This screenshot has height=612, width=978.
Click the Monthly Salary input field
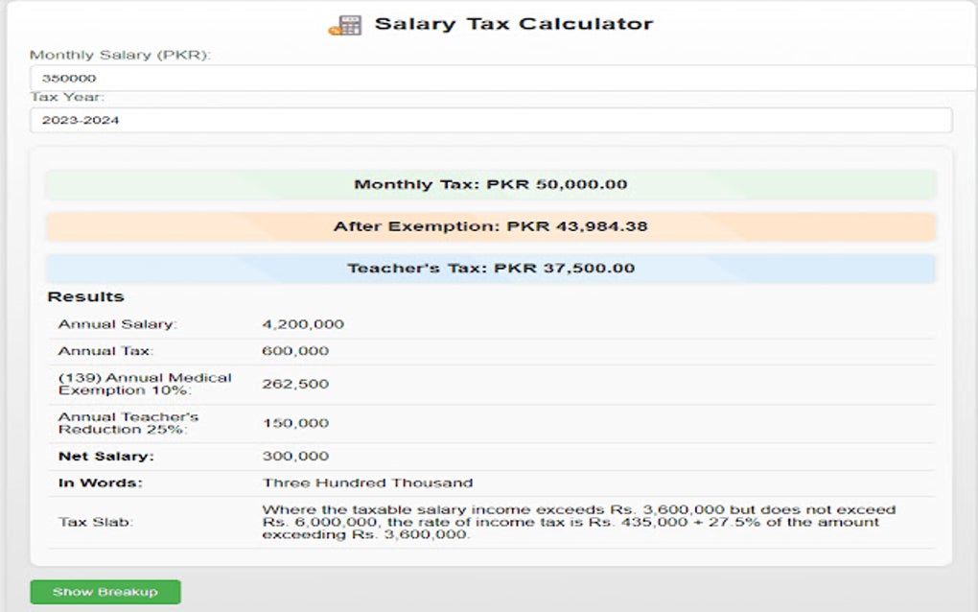[489, 76]
